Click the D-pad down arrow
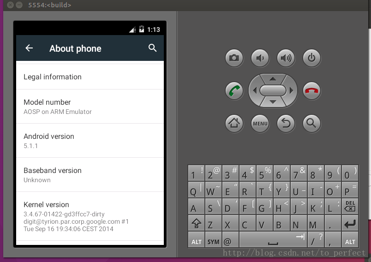Screen dimensions: 371x262 point(273,102)
